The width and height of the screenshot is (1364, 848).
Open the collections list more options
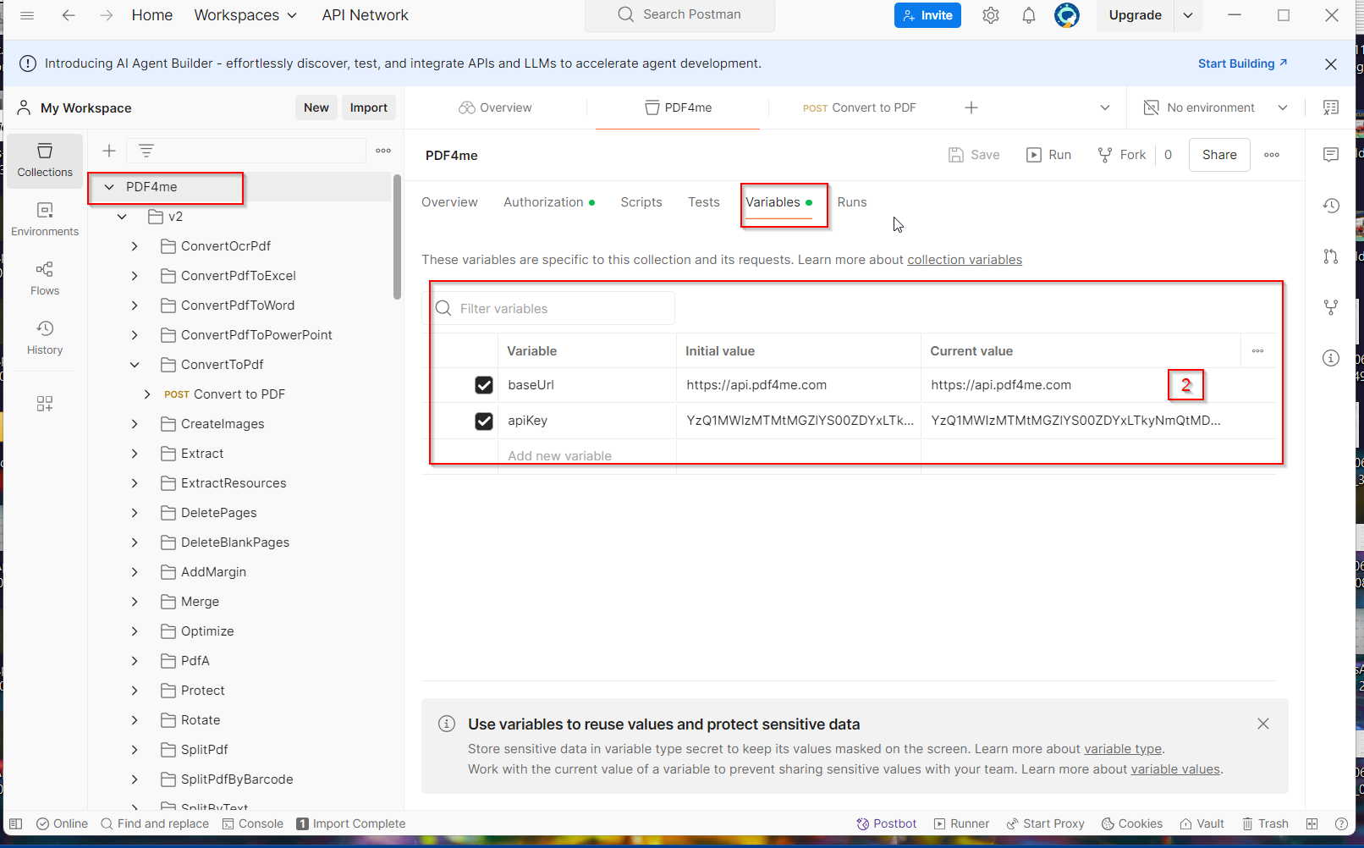[x=383, y=151]
